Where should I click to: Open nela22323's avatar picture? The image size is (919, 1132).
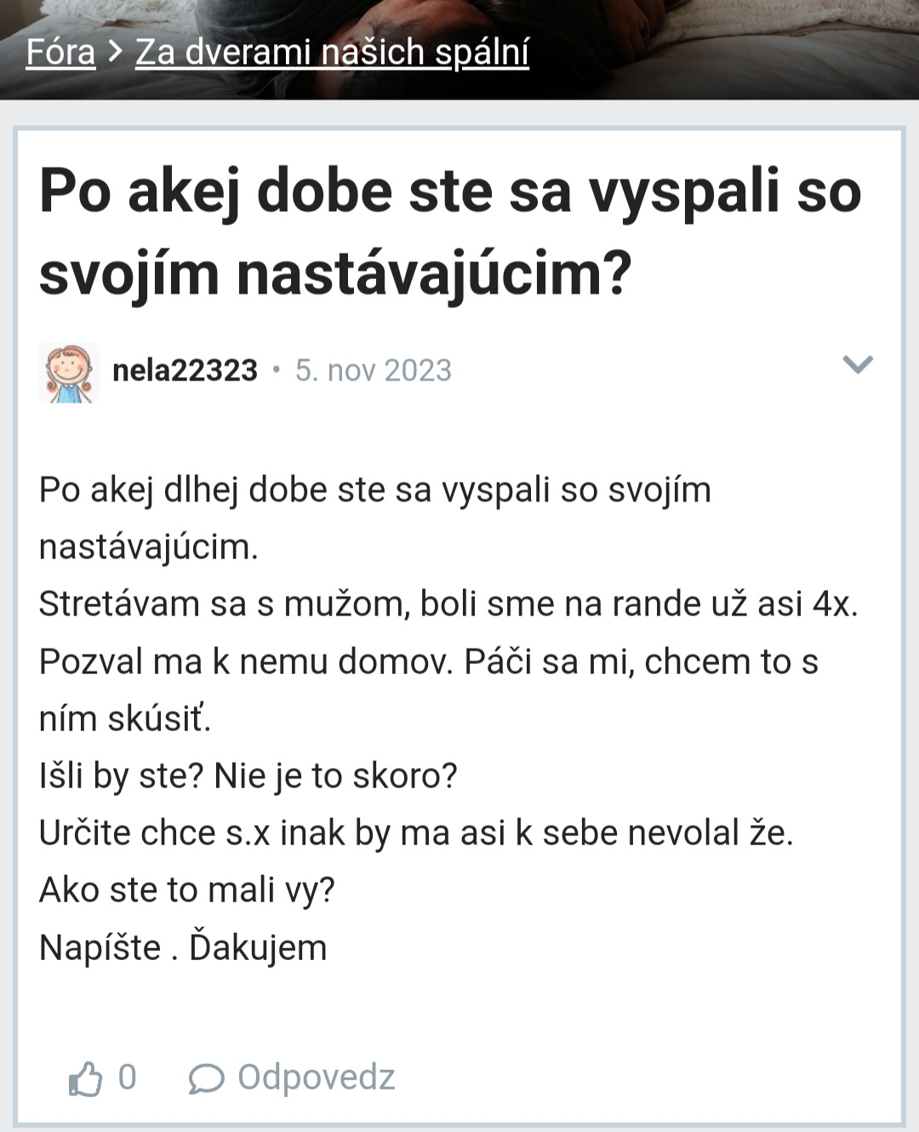pos(69,372)
